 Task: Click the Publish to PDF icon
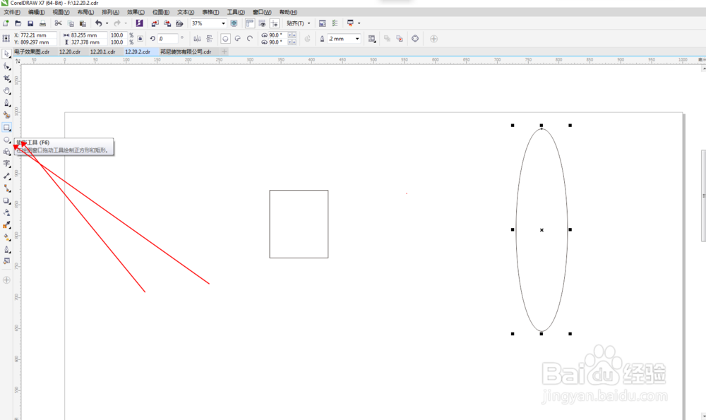point(179,23)
